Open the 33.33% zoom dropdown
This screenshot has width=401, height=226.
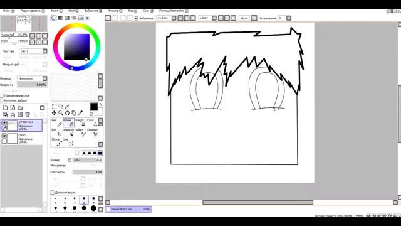(x=174, y=18)
